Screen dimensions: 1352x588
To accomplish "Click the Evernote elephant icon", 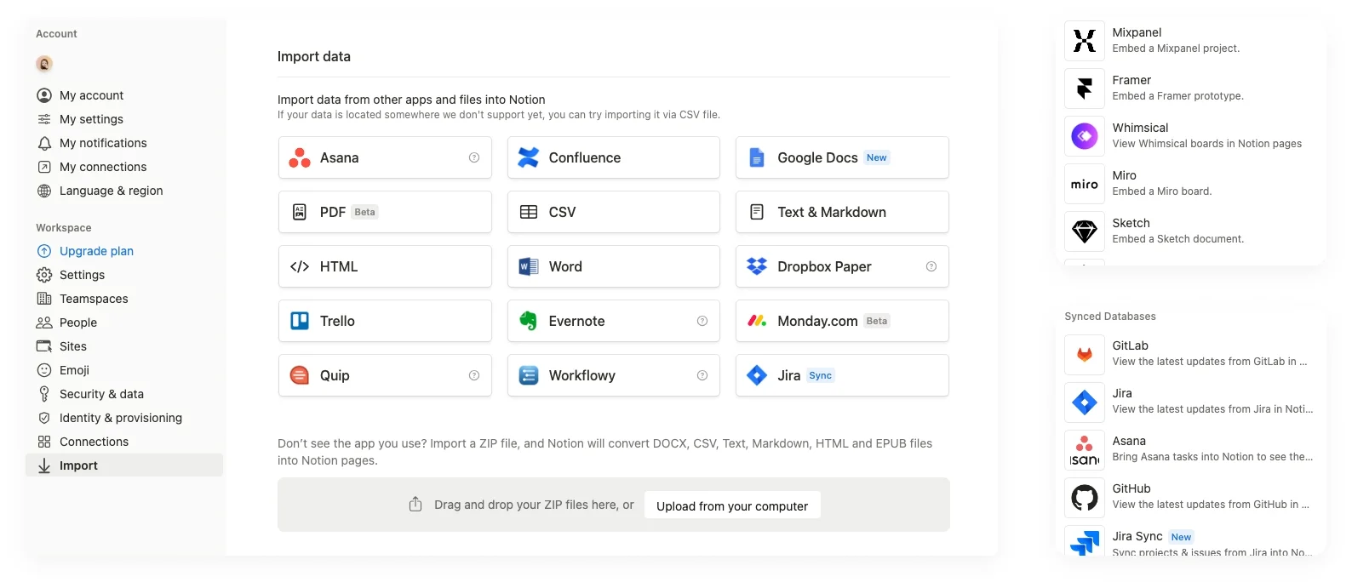I will 529,321.
